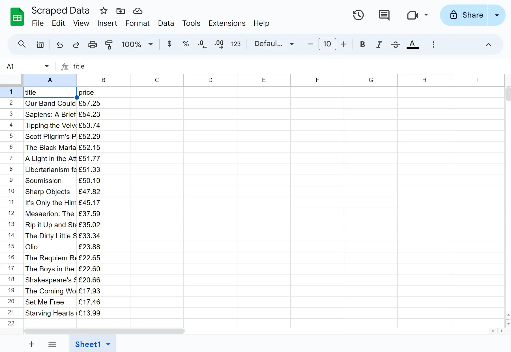This screenshot has height=352, width=511.
Task: Select the Paint format tool
Action: 109,44
